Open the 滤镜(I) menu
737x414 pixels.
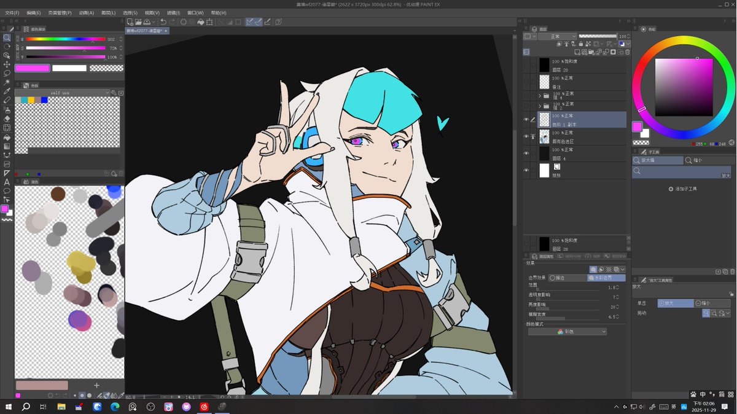pos(174,12)
